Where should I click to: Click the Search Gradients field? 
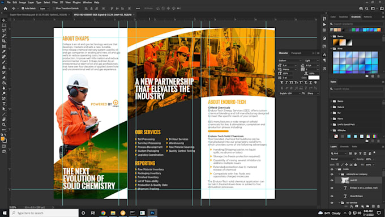pos(357,24)
